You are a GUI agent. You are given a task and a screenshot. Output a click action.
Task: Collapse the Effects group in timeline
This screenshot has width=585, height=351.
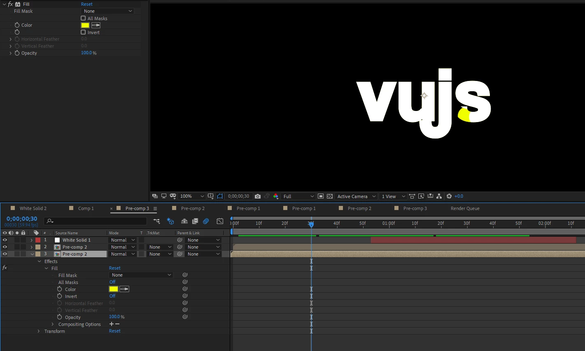(40, 261)
